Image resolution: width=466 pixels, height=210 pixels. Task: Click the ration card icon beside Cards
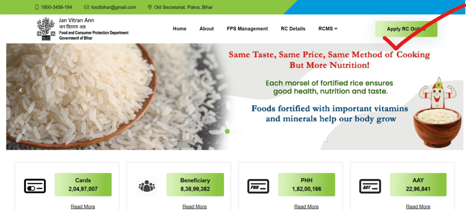(x=35, y=186)
